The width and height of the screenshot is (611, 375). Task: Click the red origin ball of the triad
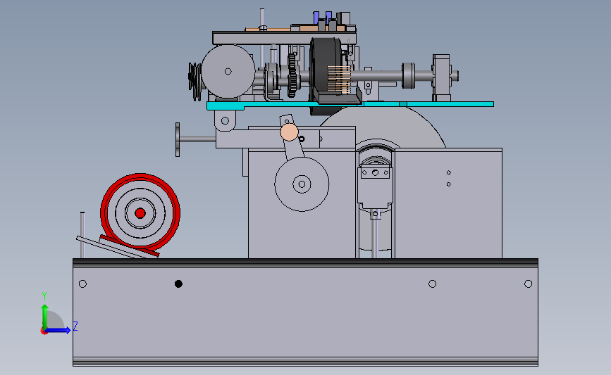pyautogui.click(x=44, y=331)
